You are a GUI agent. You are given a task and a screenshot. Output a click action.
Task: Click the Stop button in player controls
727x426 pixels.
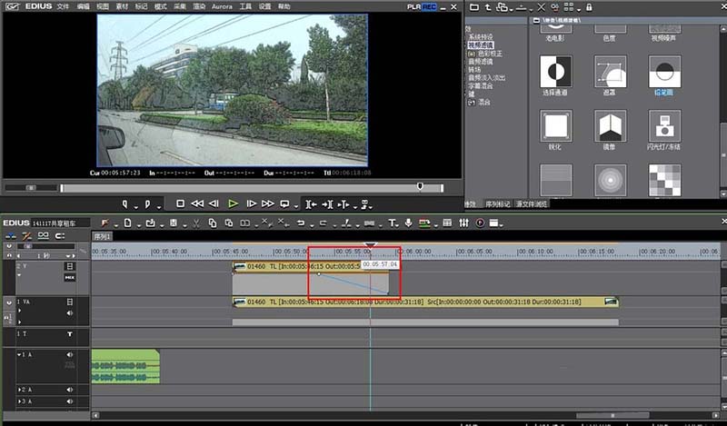180,203
